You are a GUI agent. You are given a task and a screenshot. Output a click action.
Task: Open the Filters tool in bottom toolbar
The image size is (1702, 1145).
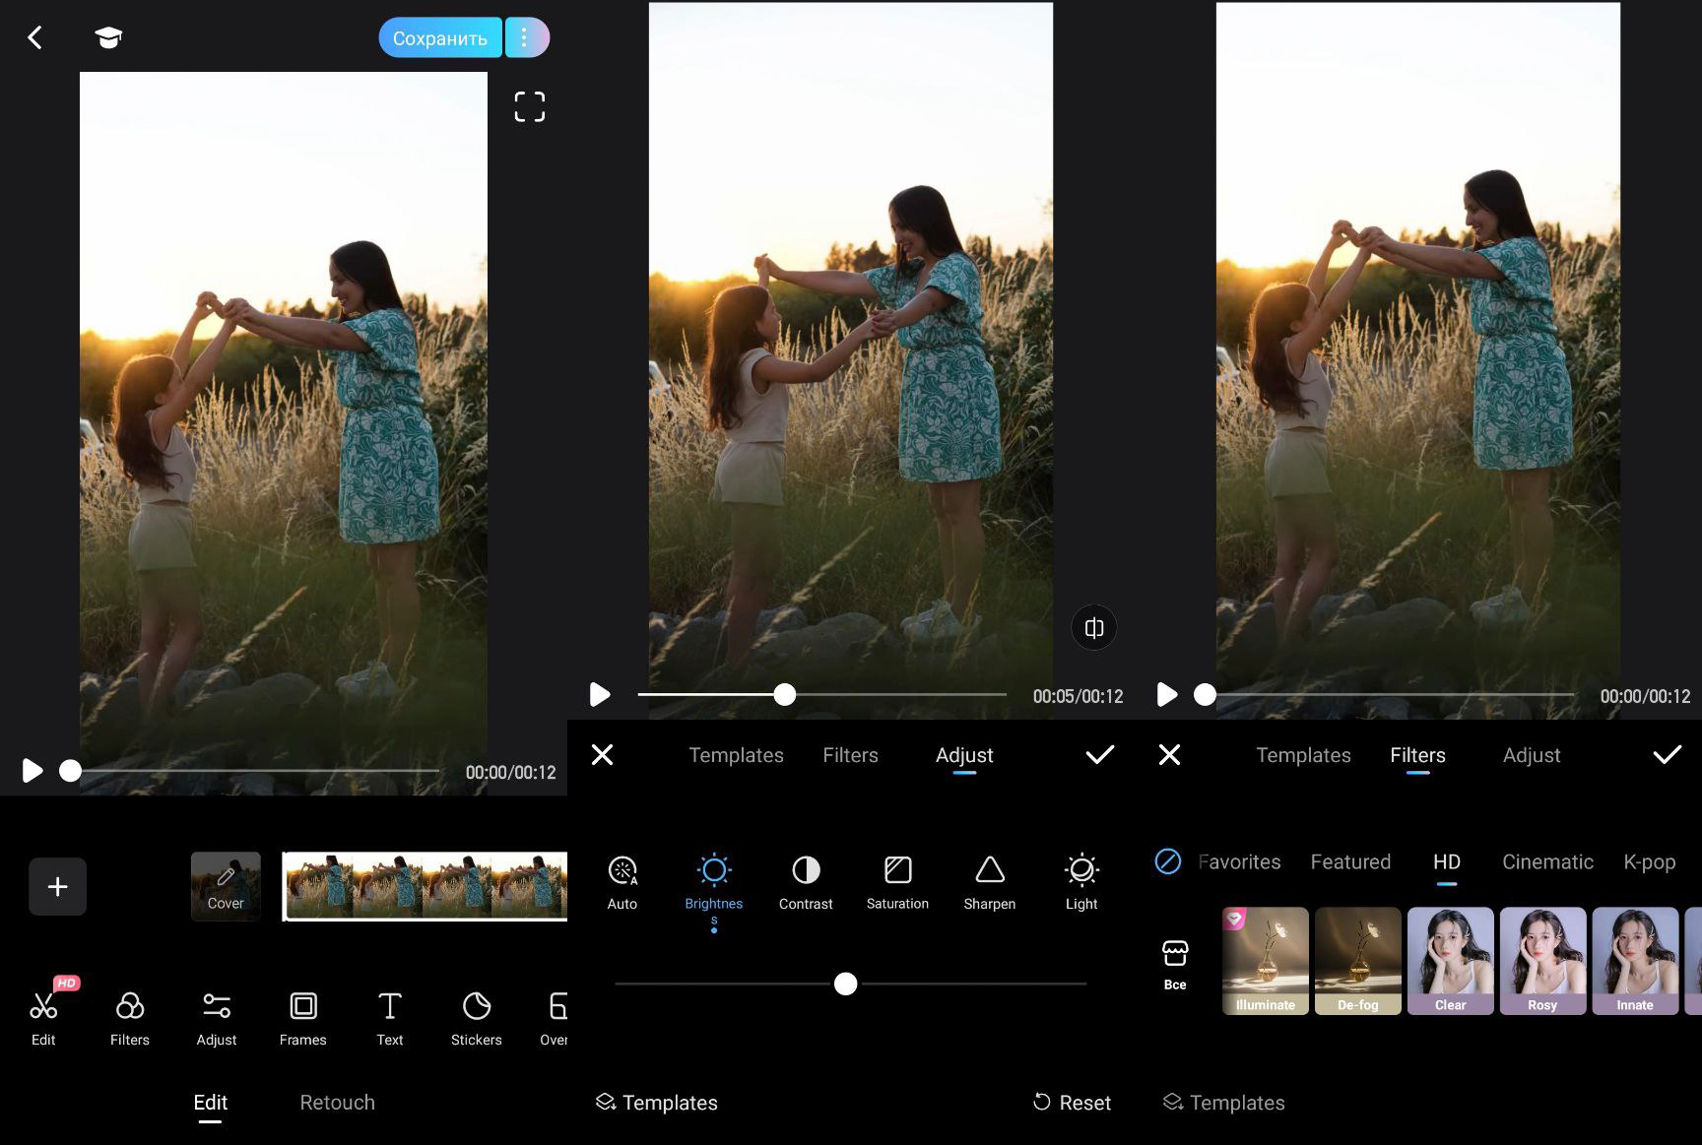[130, 1018]
